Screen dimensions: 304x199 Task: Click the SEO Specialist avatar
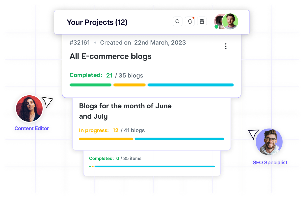(269, 142)
